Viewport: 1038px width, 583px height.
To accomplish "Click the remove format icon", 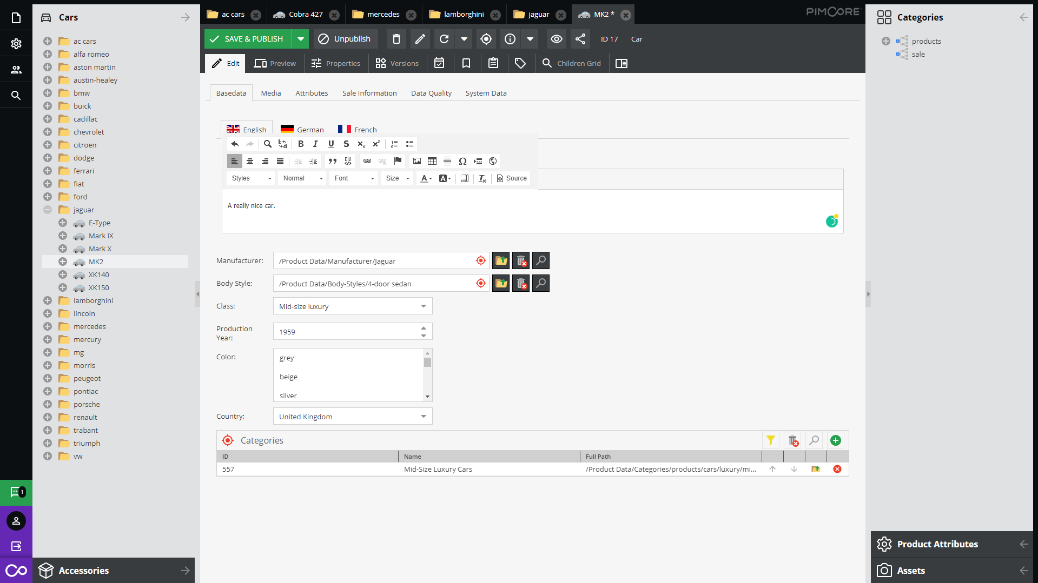I will (x=482, y=178).
